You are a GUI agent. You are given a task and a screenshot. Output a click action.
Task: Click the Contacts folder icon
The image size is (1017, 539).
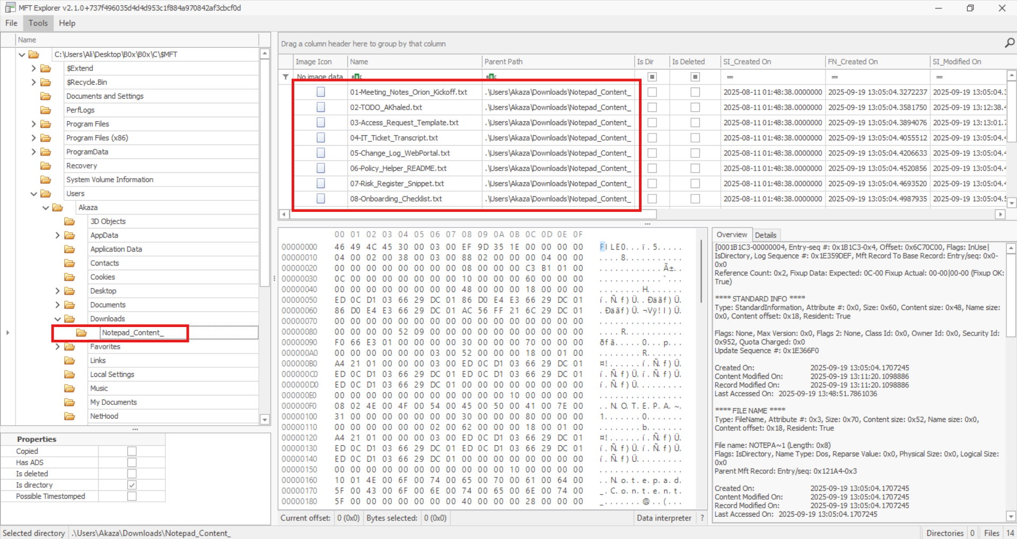69,263
